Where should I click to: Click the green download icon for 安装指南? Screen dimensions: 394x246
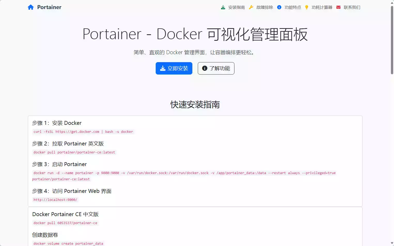pyautogui.click(x=223, y=7)
